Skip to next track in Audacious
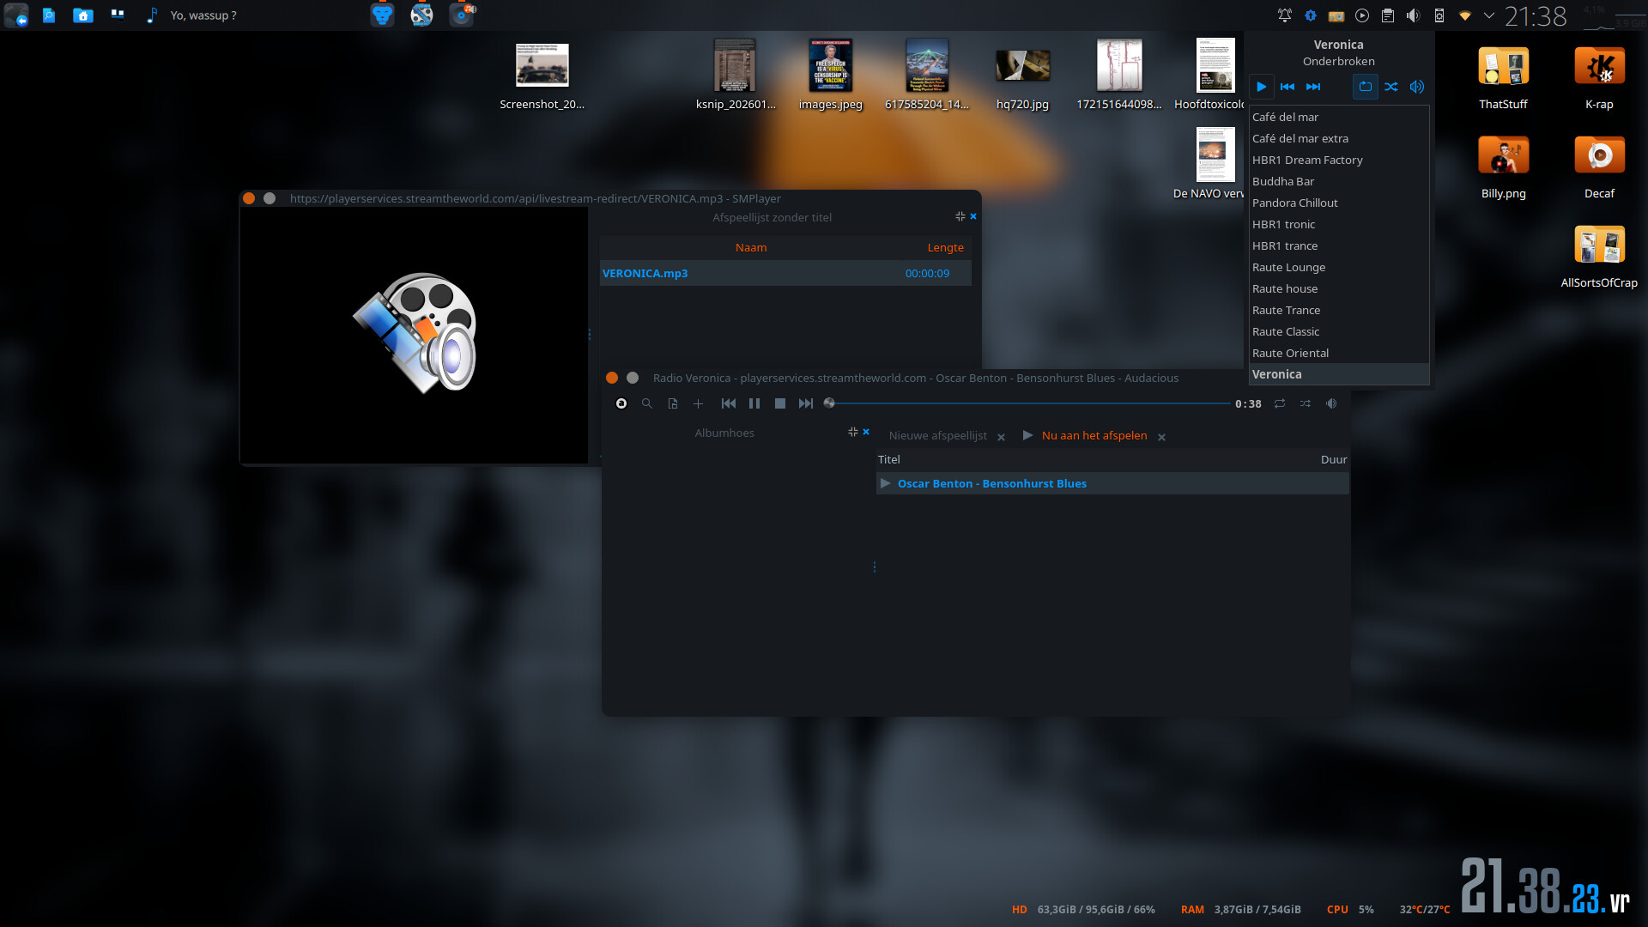This screenshot has height=927, width=1648. [805, 403]
